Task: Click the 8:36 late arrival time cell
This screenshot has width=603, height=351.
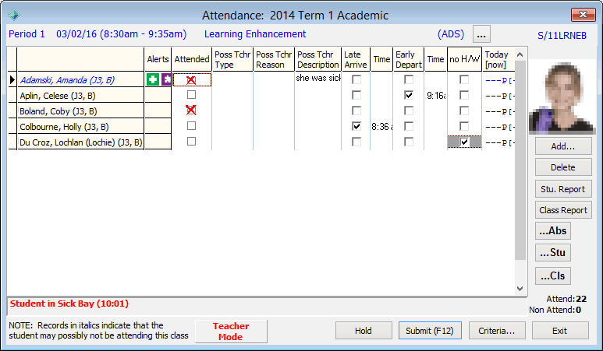Action: (x=381, y=127)
